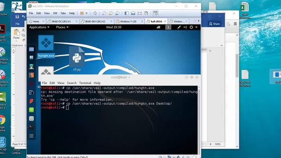Revert to snapshot using the middle clock icon
The image size is (281, 158).
pos(111,13)
